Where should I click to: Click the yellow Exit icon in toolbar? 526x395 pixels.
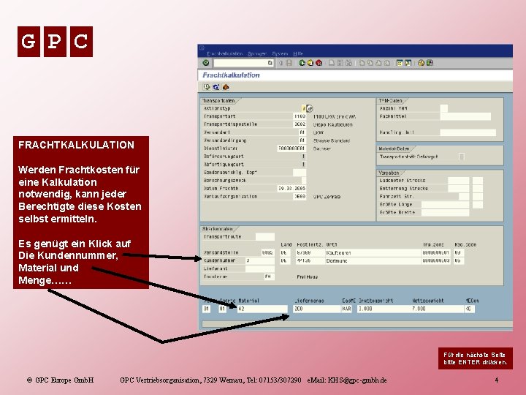(310, 63)
